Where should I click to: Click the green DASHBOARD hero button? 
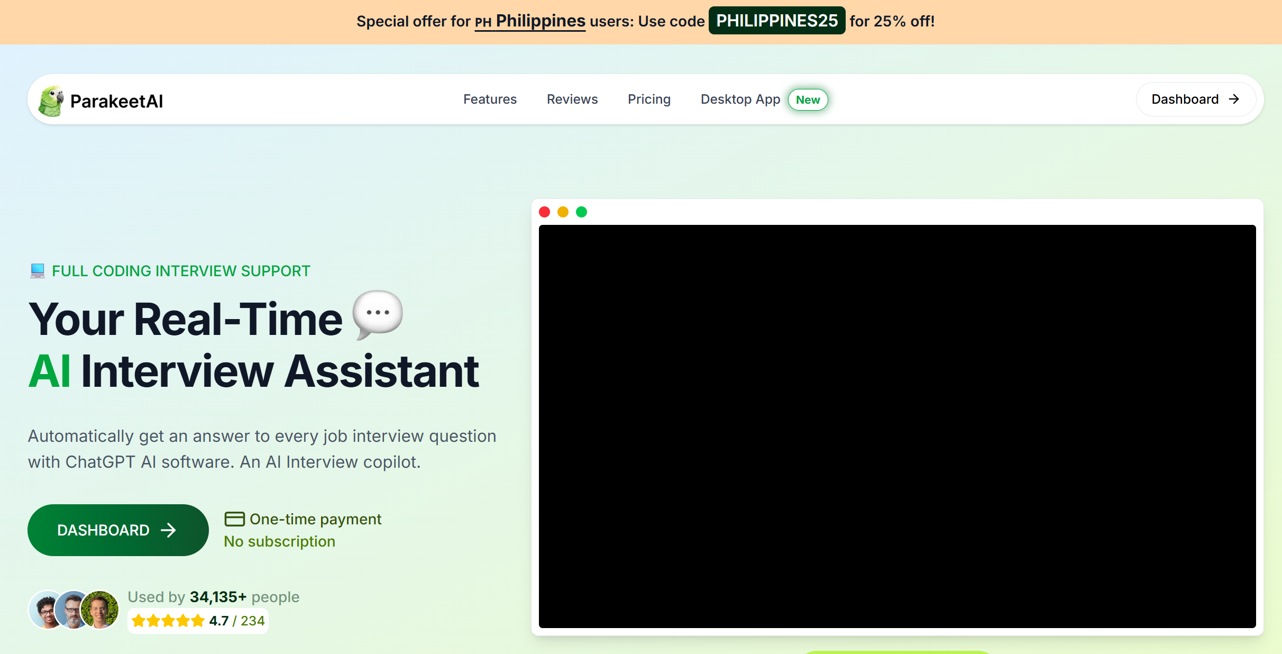pyautogui.click(x=118, y=530)
